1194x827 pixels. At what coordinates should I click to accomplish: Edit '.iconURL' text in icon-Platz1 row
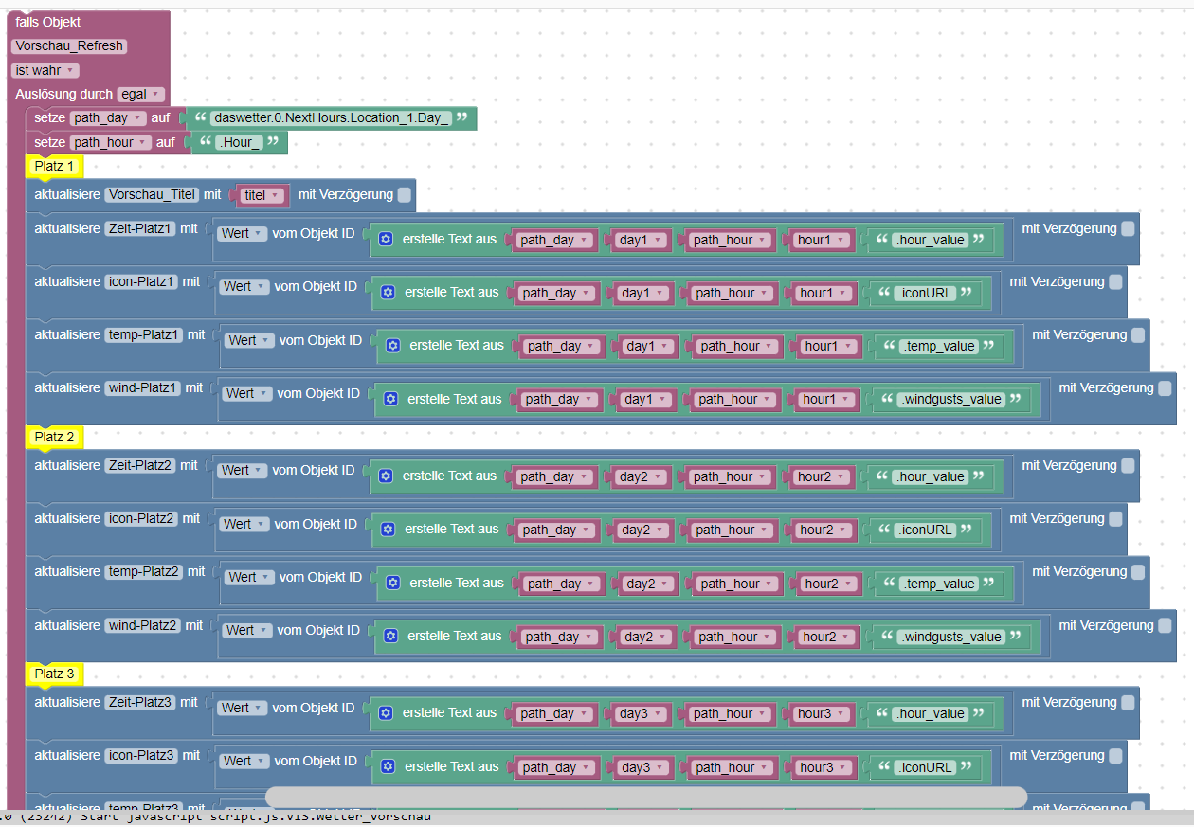(x=926, y=293)
